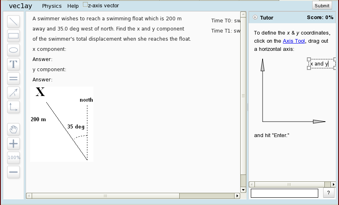Open the Help menu
The image size is (339, 205).
coord(73,6)
